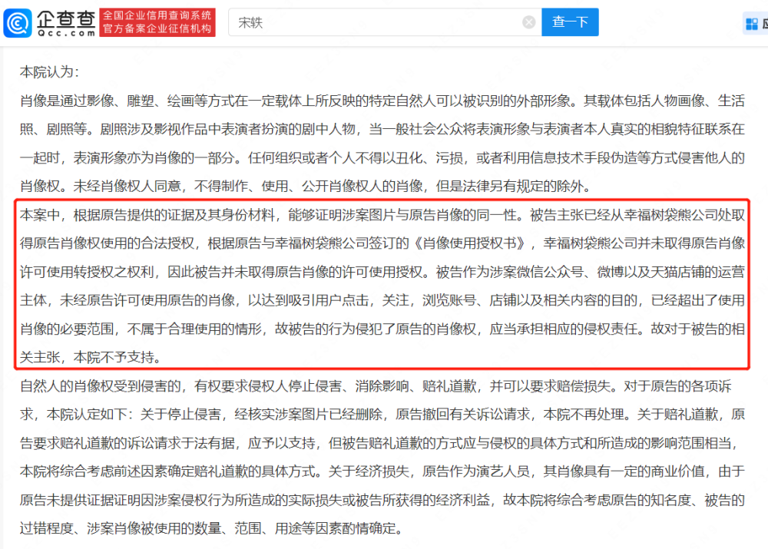Screen dimensions: 768x549
Task: Click the 本院认为: heading text
Action: coord(49,72)
